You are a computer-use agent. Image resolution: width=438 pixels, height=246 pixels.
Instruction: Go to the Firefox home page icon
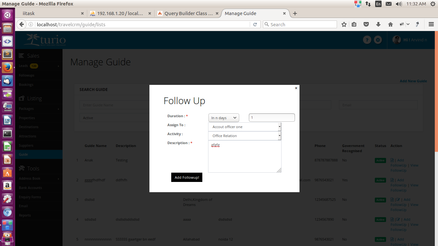click(390, 24)
